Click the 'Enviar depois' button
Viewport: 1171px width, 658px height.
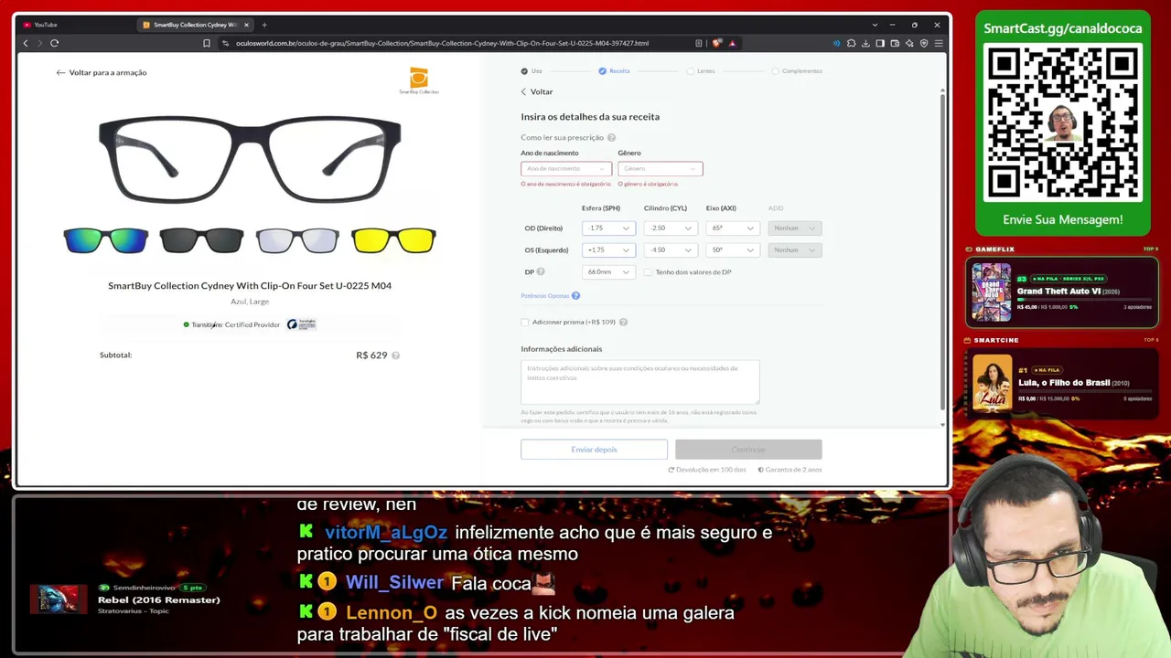pyautogui.click(x=595, y=450)
